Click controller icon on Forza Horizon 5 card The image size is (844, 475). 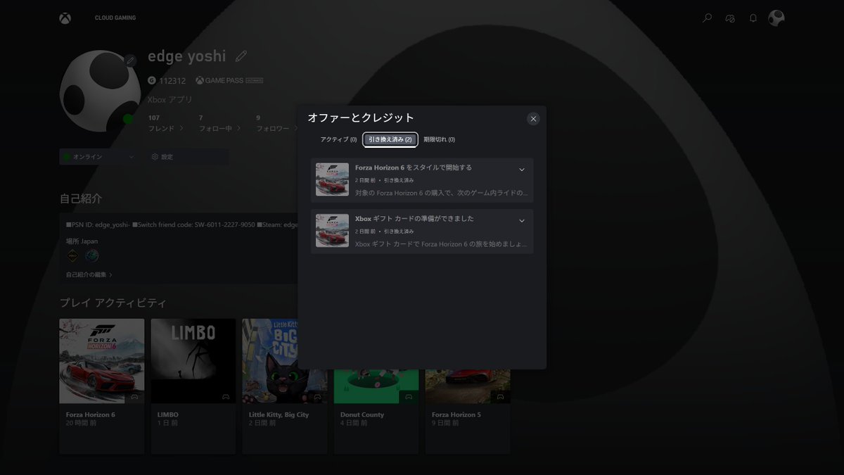click(500, 397)
